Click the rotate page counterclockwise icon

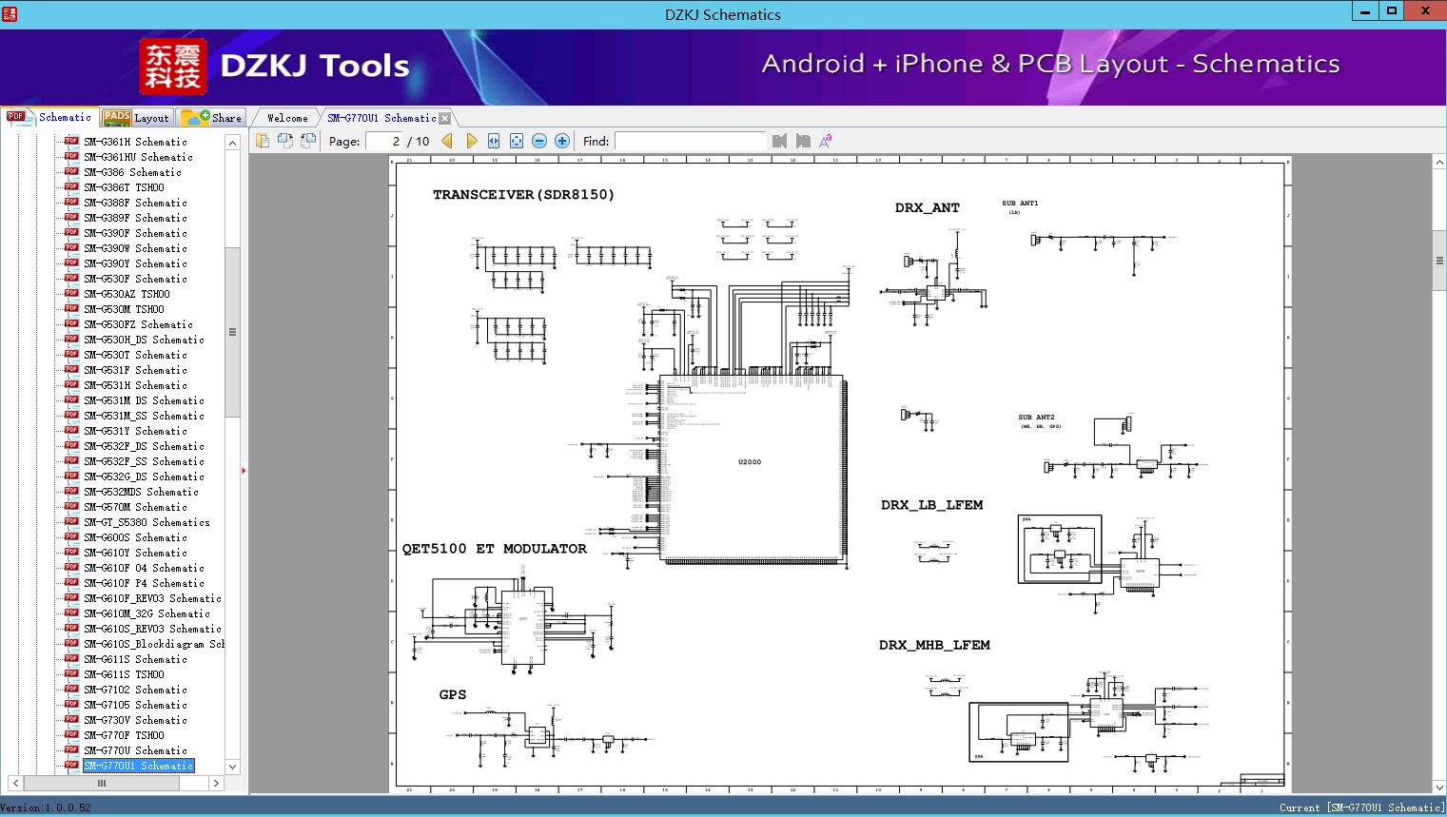coord(285,141)
